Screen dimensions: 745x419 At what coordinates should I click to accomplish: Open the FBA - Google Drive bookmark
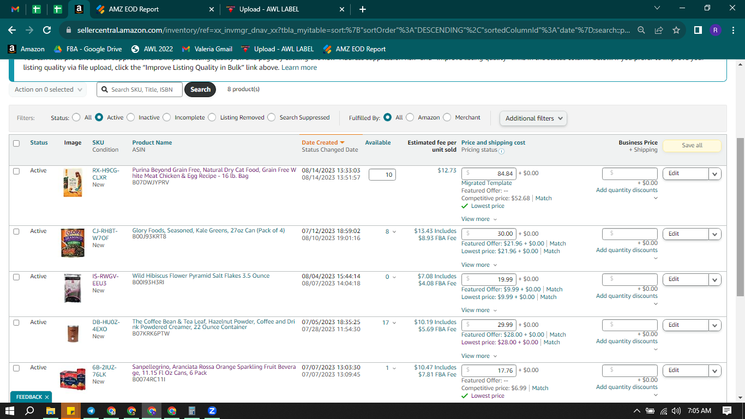[x=88, y=49]
